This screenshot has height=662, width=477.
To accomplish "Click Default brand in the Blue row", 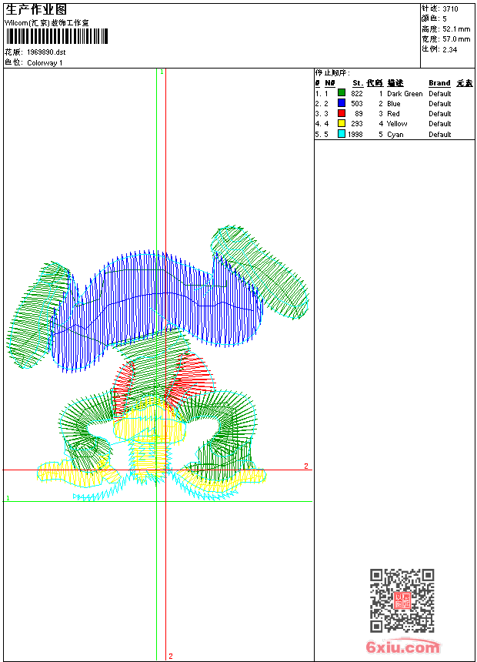I will (440, 103).
